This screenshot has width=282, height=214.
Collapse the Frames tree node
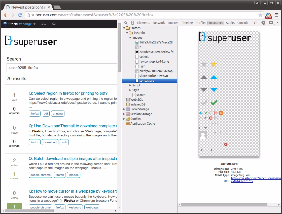click(x=124, y=28)
